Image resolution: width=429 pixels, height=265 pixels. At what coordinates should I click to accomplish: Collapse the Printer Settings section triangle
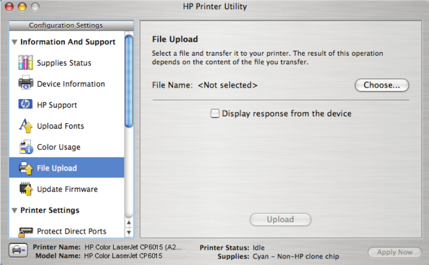tap(15, 210)
